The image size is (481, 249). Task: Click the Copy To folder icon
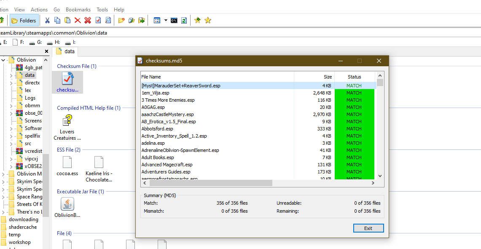coord(132,21)
